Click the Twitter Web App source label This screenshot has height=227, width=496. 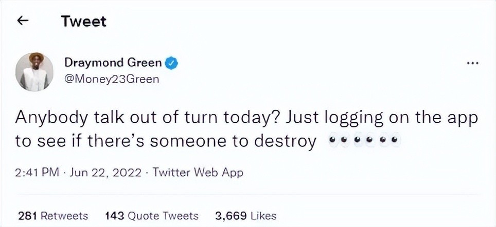click(198, 173)
